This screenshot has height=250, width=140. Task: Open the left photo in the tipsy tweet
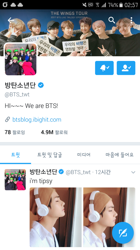point(55,217)
